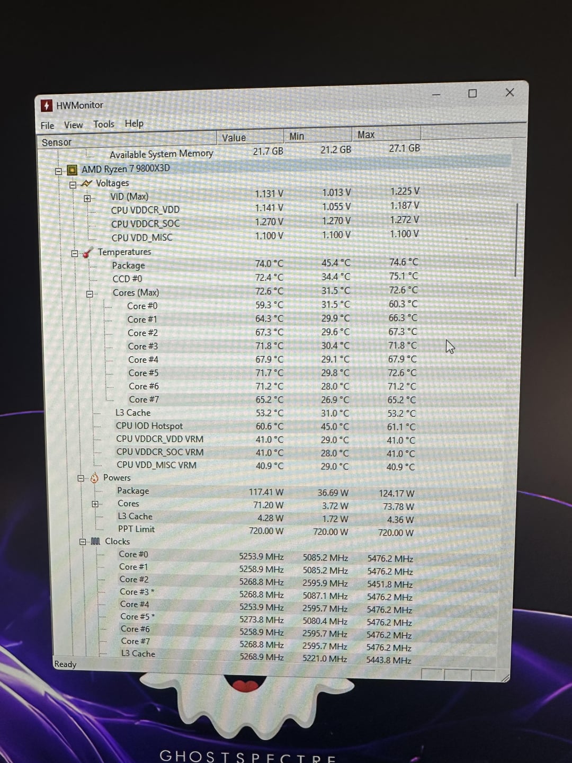Minimize the HWMonitor window

(x=436, y=94)
